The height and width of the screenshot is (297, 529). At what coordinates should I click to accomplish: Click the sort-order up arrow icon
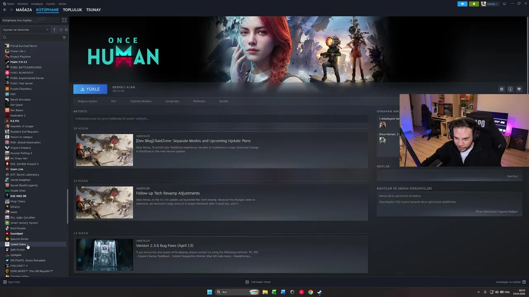coord(54,30)
